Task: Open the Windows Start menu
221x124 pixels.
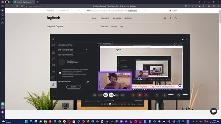Action: [26, 122]
